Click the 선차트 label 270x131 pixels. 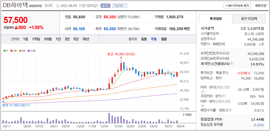pos(15,39)
